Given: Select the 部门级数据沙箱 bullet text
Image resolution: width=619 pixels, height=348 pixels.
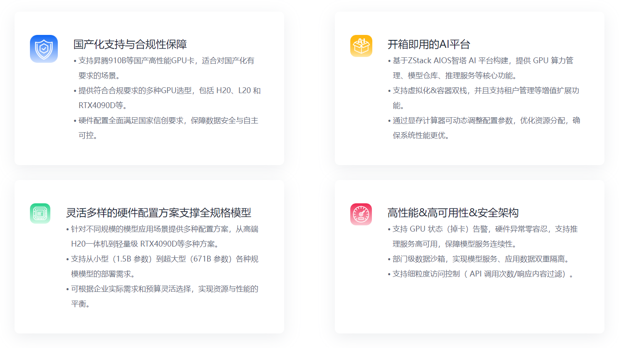Looking at the screenshot, I should [x=480, y=259].
